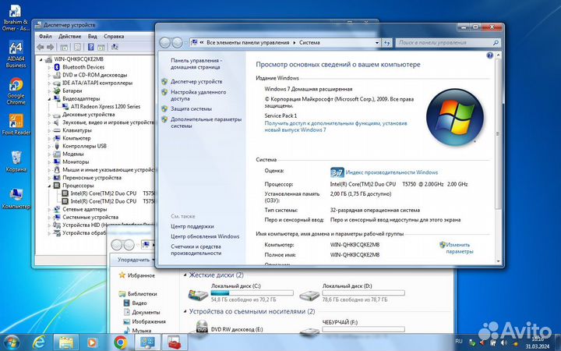Open Дополнительные параметры системы link
Image resolution: width=561 pixels, height=351 pixels.
pos(206,122)
